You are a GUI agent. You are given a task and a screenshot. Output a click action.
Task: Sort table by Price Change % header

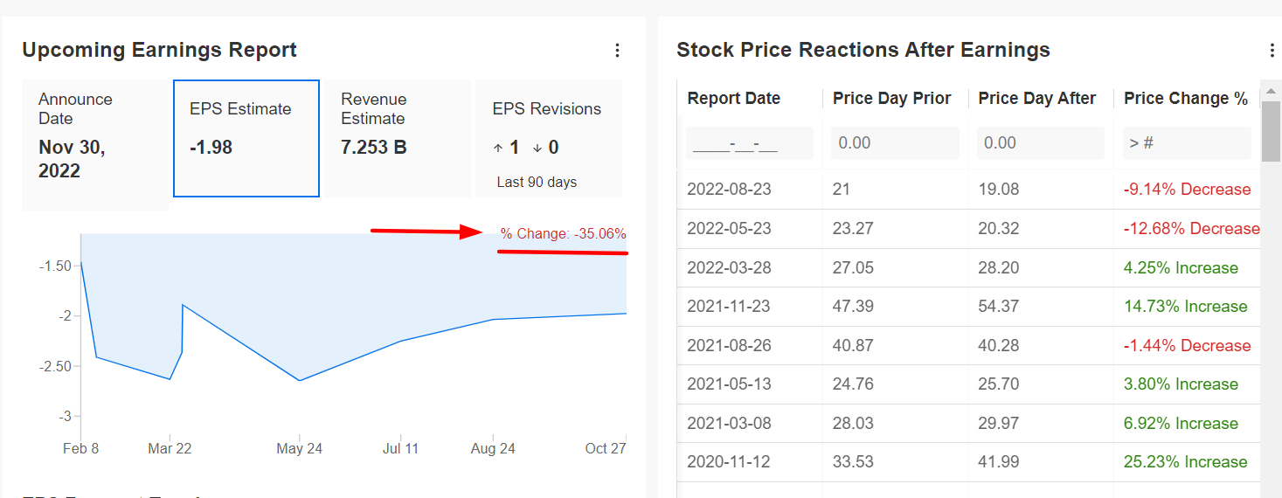(x=1186, y=99)
